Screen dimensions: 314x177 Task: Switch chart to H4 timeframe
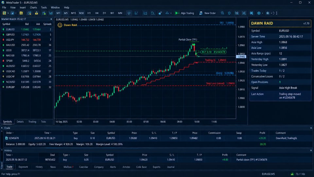(x=97, y=13)
